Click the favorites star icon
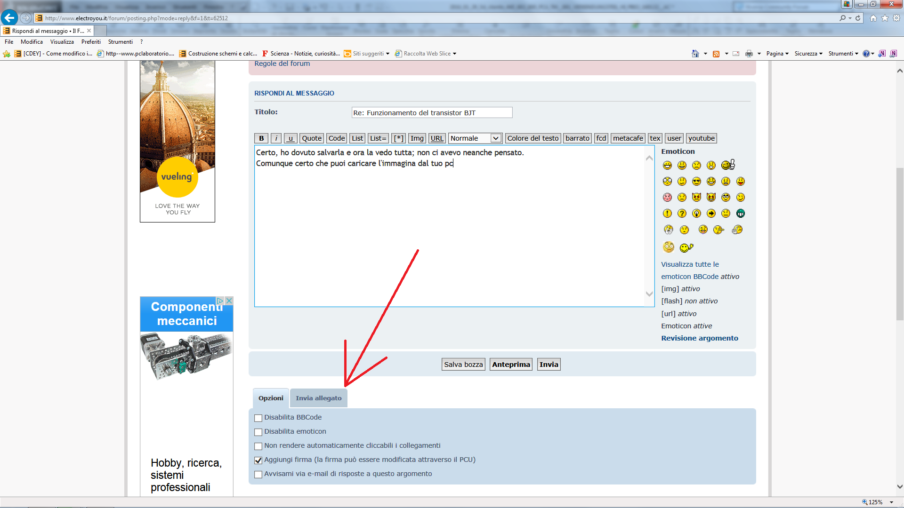This screenshot has height=508, width=904. [885, 18]
